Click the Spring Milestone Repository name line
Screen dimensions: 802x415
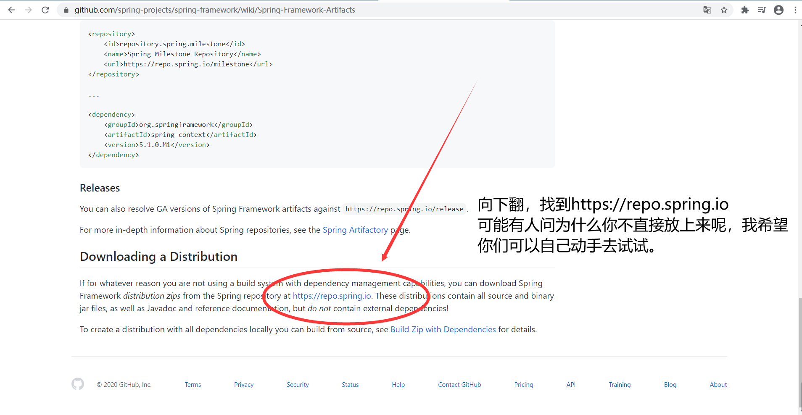tap(182, 54)
